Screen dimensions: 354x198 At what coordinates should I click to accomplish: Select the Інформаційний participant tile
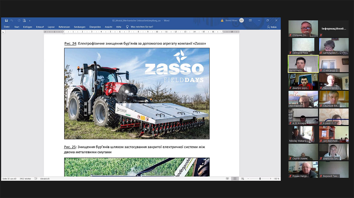(x=334, y=29)
